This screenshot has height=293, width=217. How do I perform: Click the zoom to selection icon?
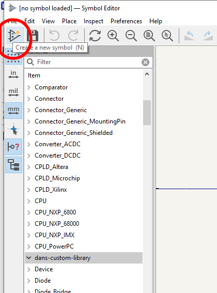tap(167, 35)
